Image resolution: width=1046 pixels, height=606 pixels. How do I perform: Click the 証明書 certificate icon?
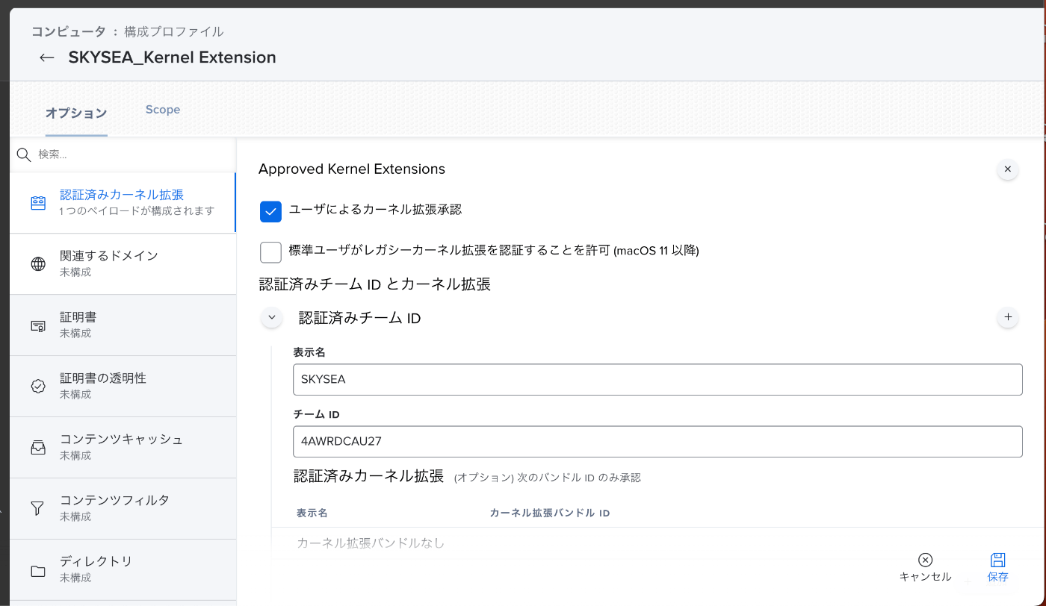pyautogui.click(x=38, y=325)
